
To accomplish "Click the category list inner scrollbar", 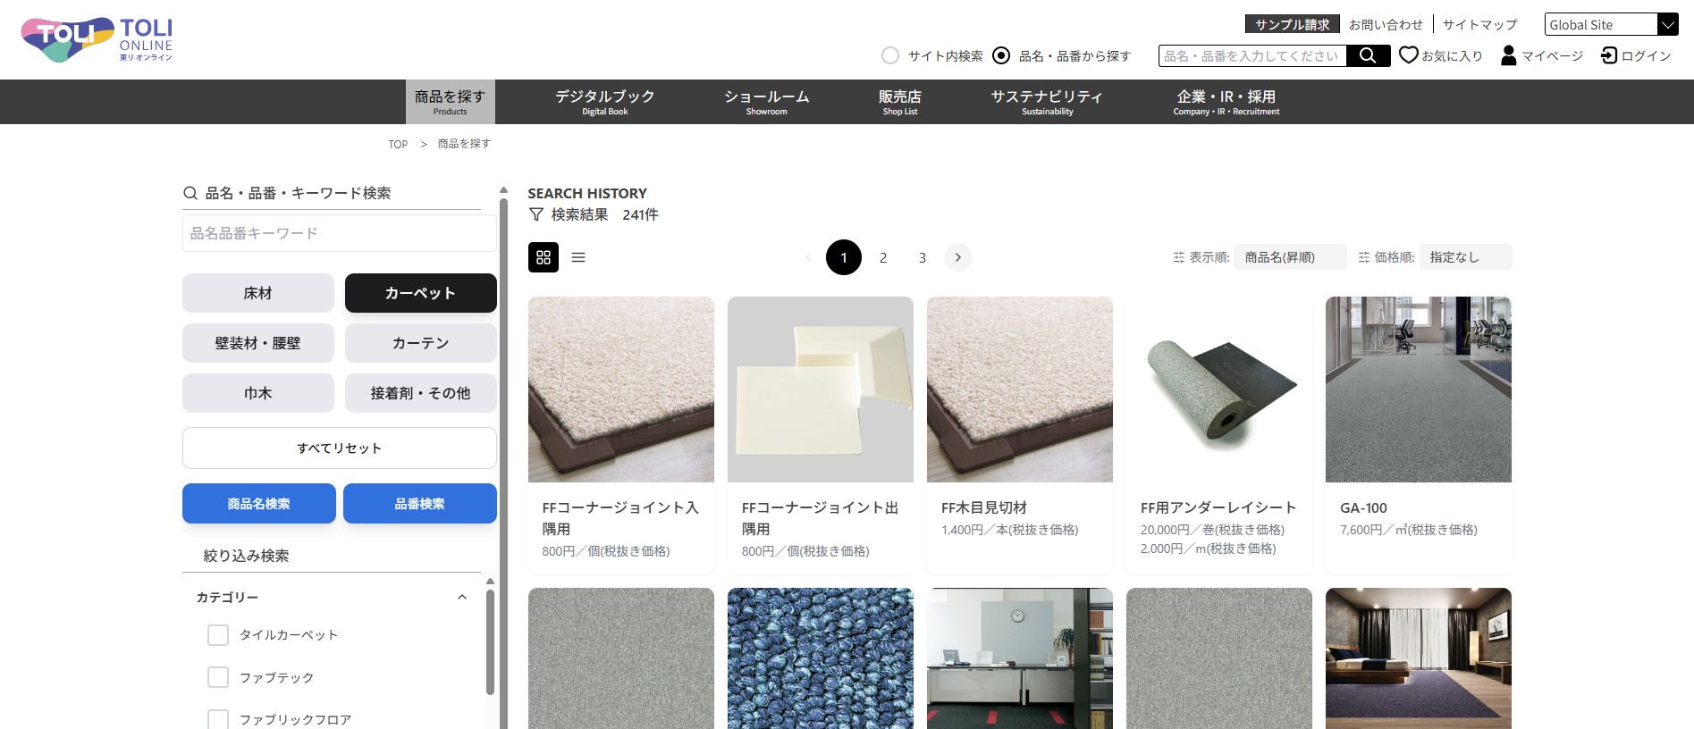I will coord(490,641).
